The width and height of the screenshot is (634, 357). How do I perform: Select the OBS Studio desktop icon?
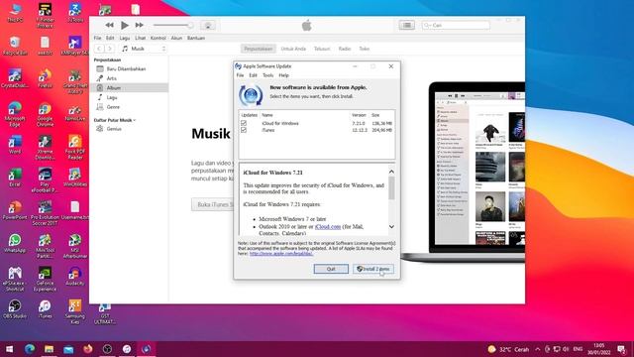tap(15, 309)
